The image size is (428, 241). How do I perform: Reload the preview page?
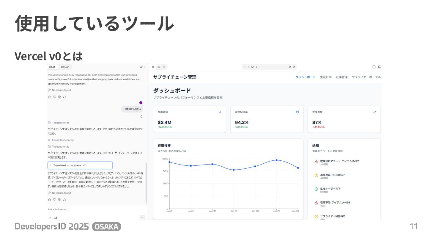click(x=294, y=67)
